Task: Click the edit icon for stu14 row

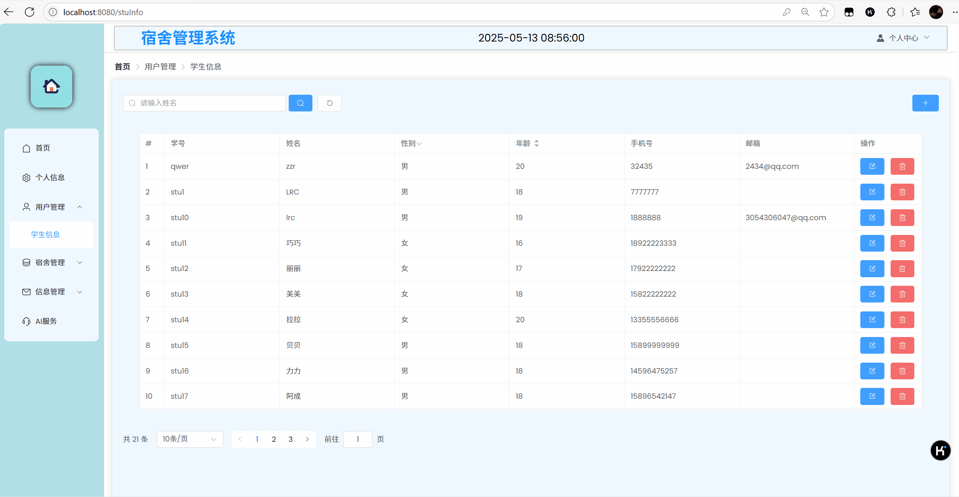Action: pos(872,320)
